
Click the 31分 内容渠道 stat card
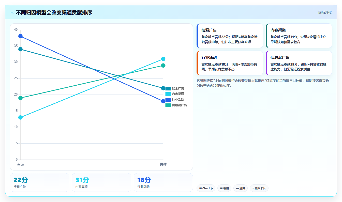click(101, 182)
